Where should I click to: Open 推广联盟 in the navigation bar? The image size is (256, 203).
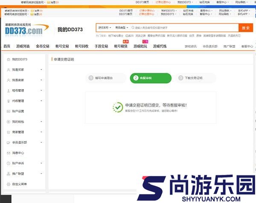pos(229,46)
